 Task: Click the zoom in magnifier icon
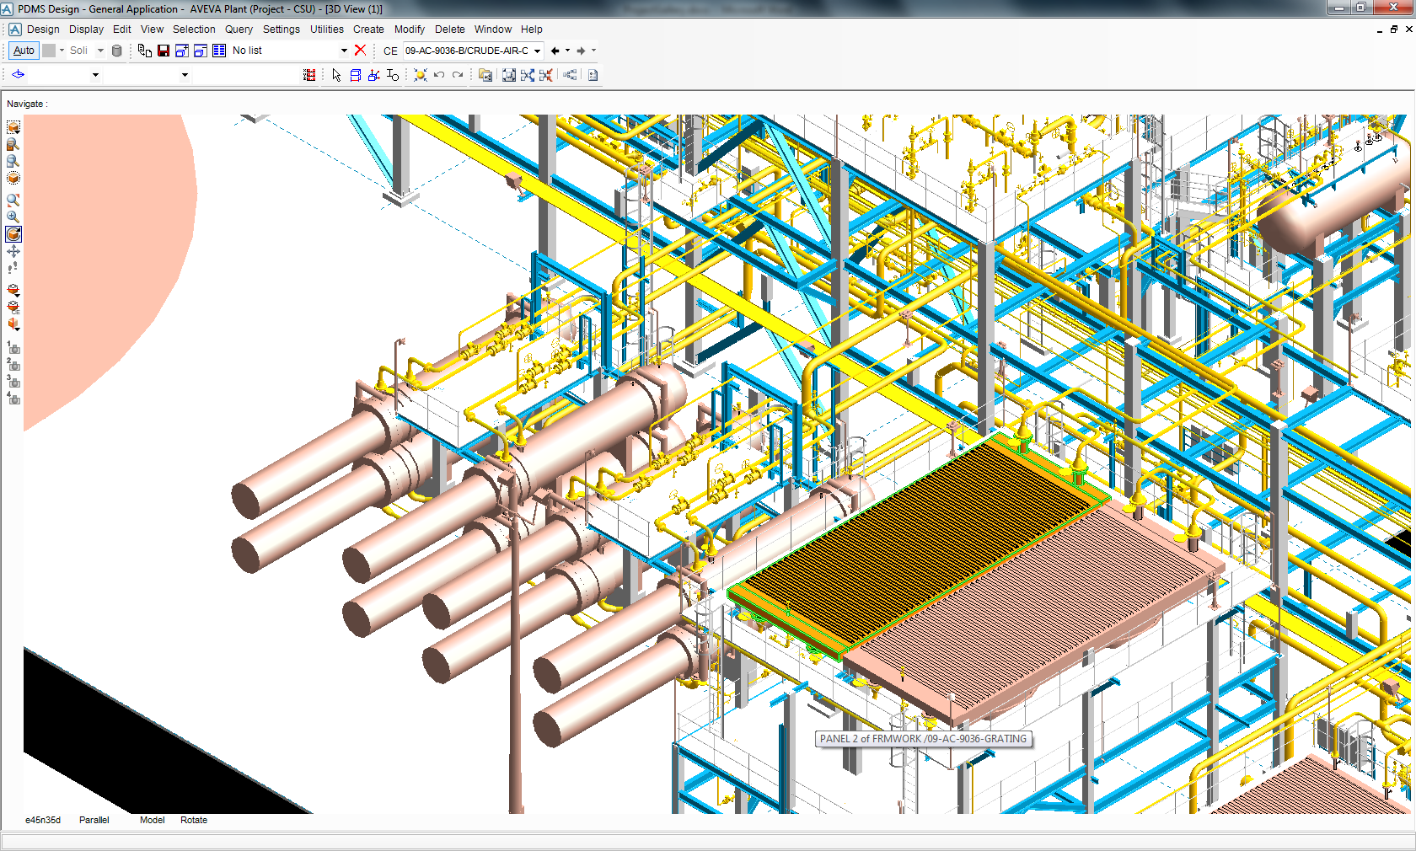(13, 217)
